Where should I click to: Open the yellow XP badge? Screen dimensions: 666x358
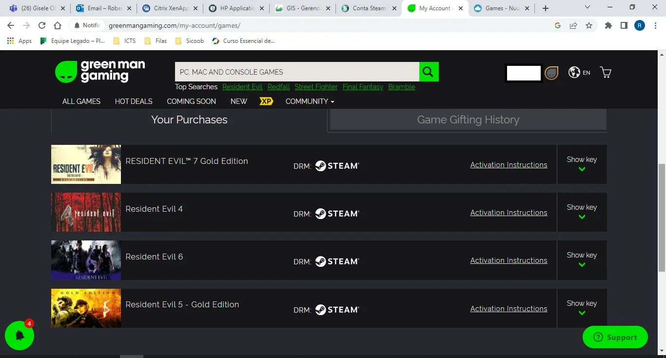pos(266,101)
